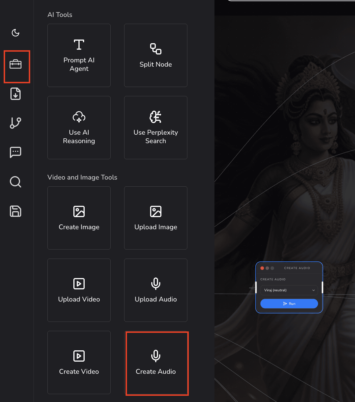Add a Create Video node
This screenshot has width=355, height=402.
(79, 362)
